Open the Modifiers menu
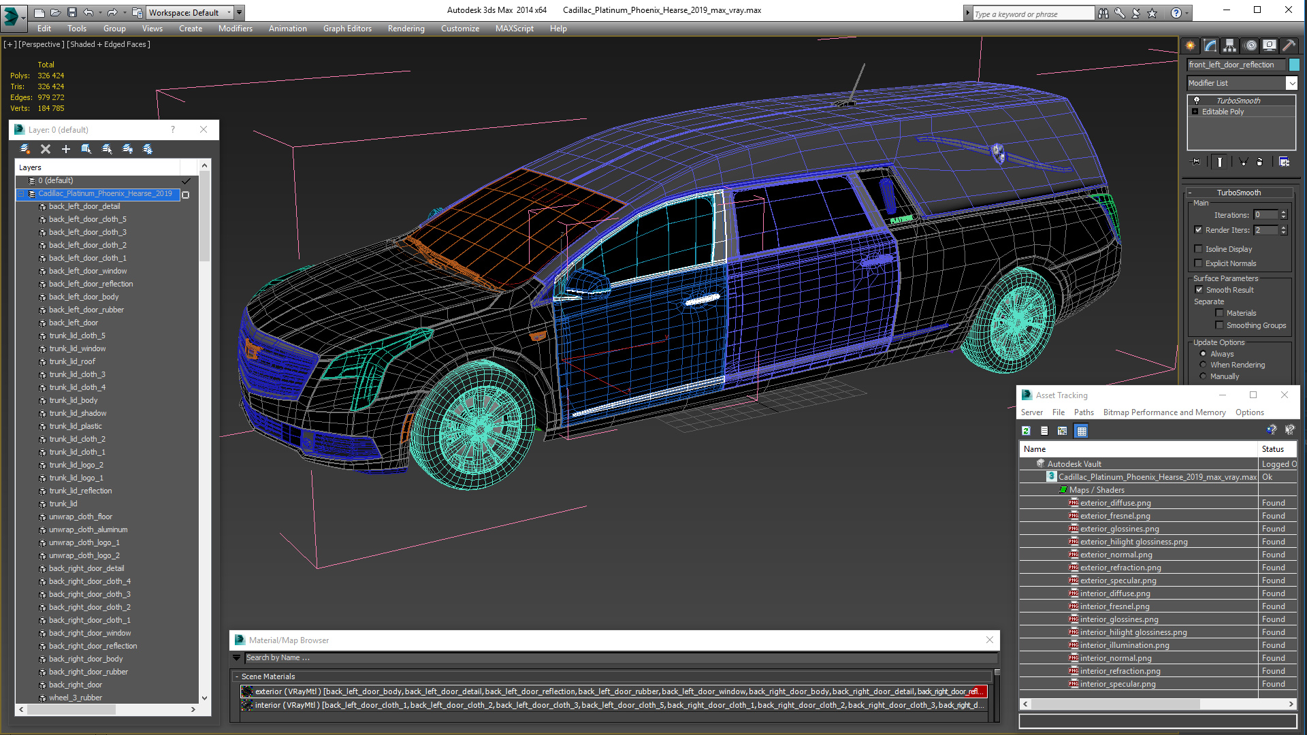Viewport: 1307px width, 735px height. point(236,29)
